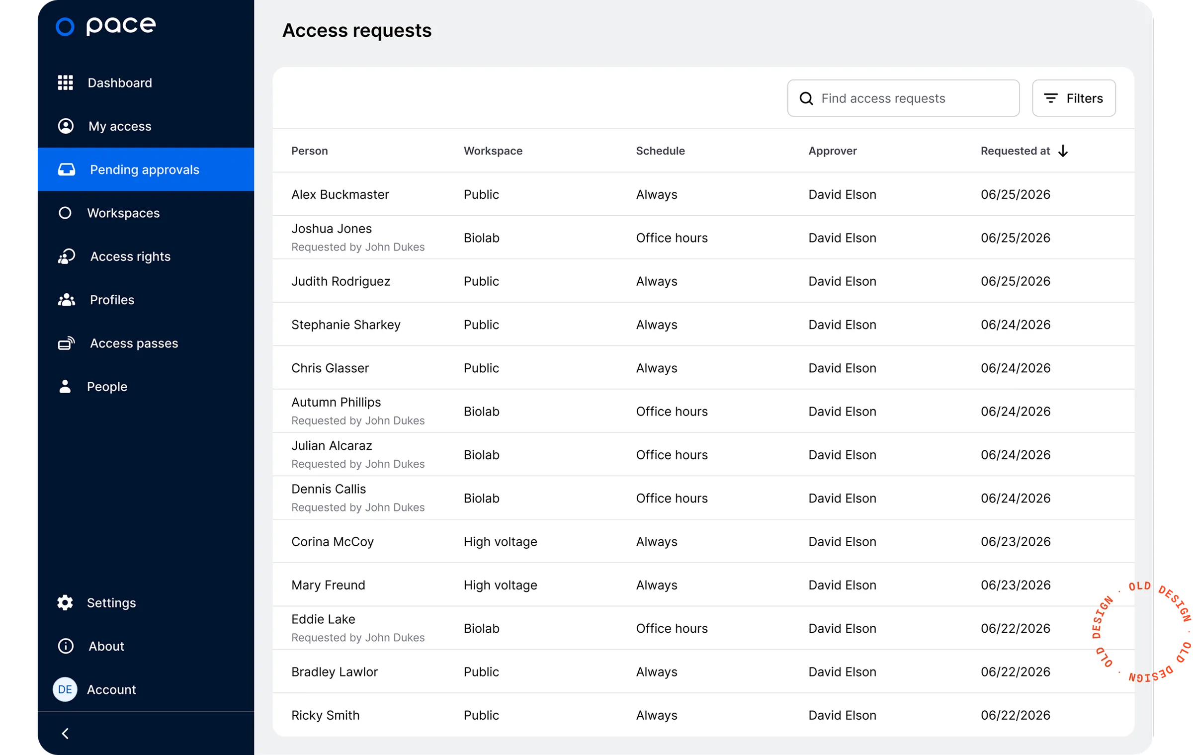Viewport: 1193px width, 755px height.
Task: Open About menu item
Action: (x=146, y=646)
